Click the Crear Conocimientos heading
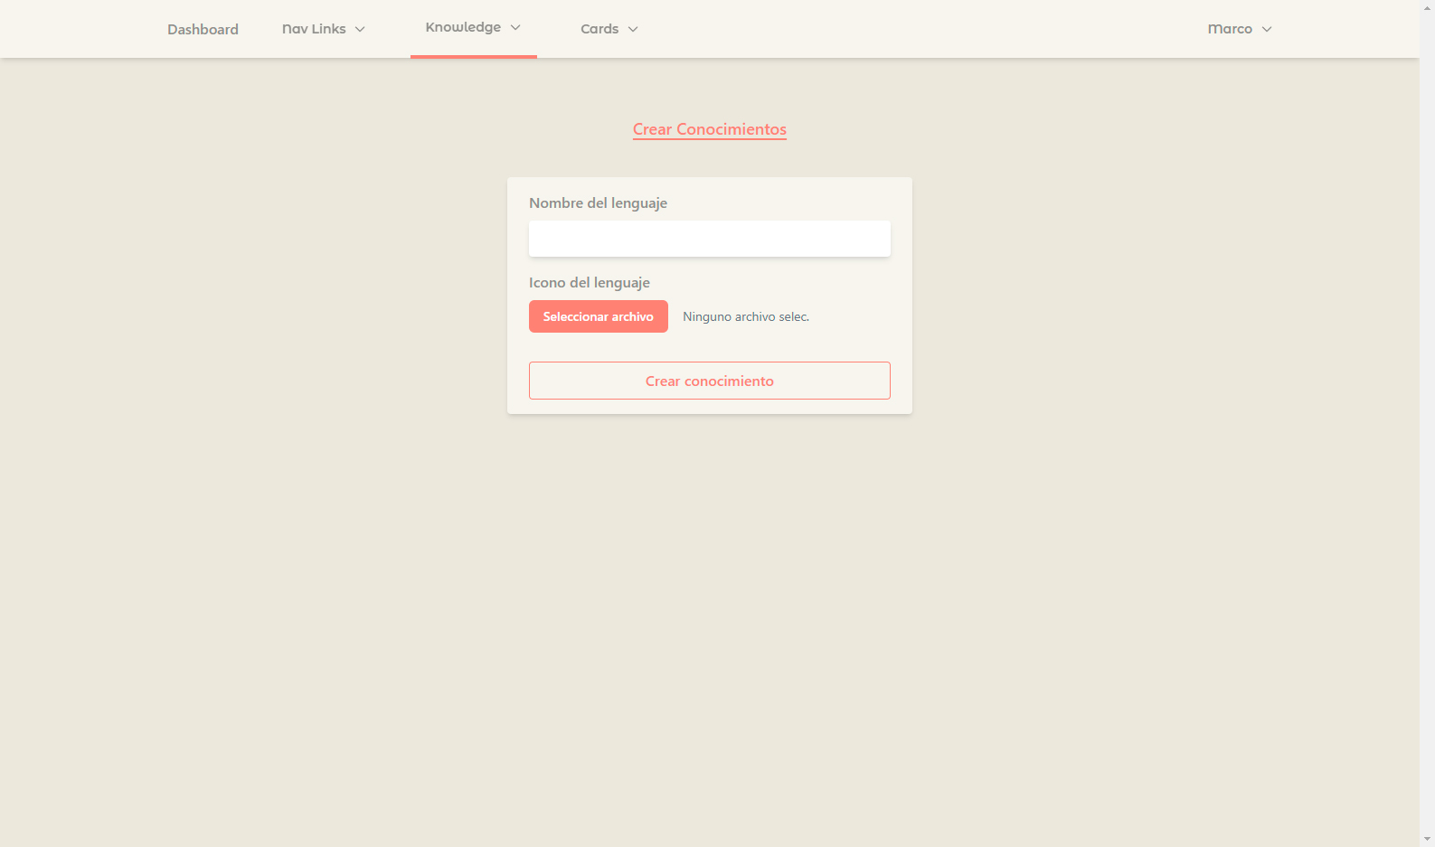Screen dimensions: 1435x847 click(709, 129)
